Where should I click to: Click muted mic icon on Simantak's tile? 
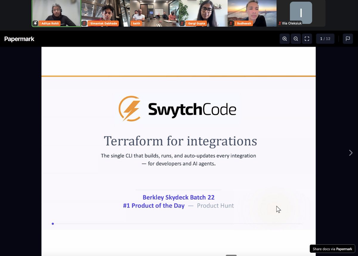click(84, 23)
